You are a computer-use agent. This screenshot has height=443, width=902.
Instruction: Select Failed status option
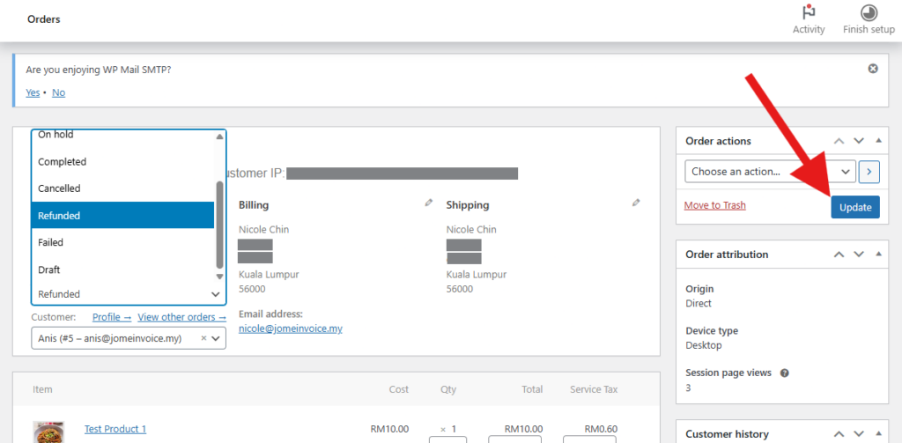click(122, 242)
